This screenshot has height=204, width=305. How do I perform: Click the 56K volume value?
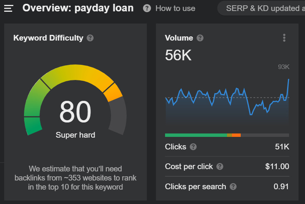178,55
